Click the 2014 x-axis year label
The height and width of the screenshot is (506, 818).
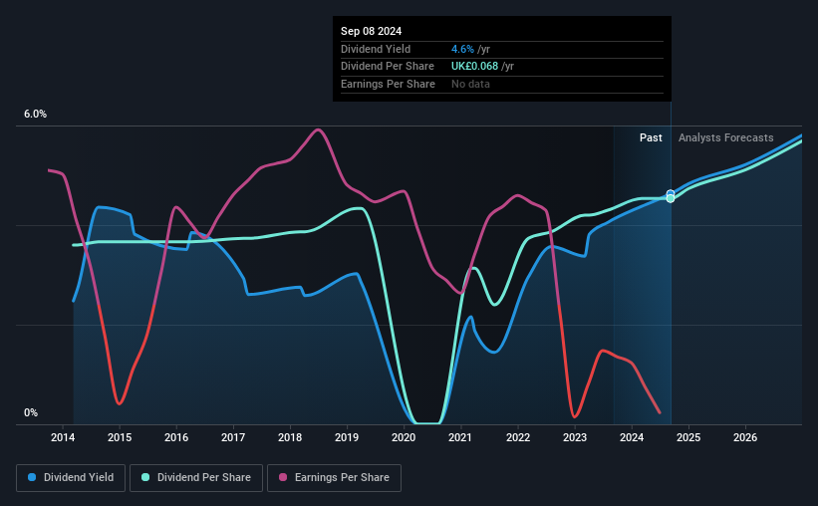63,437
